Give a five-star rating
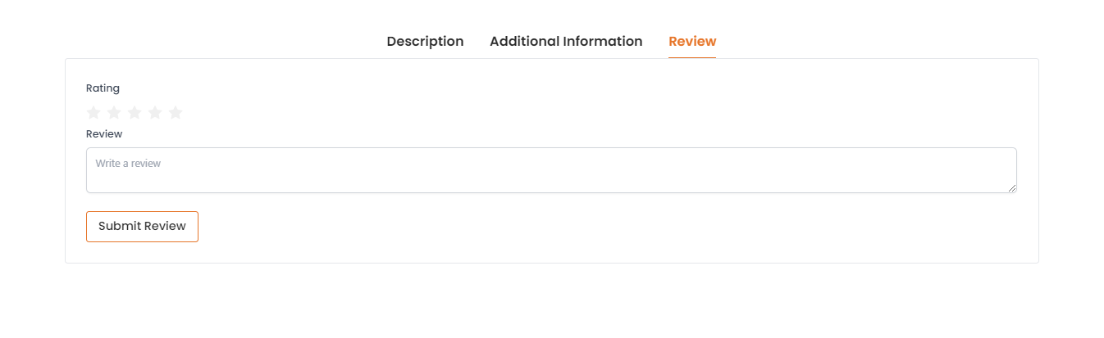1104x338 pixels. [176, 113]
